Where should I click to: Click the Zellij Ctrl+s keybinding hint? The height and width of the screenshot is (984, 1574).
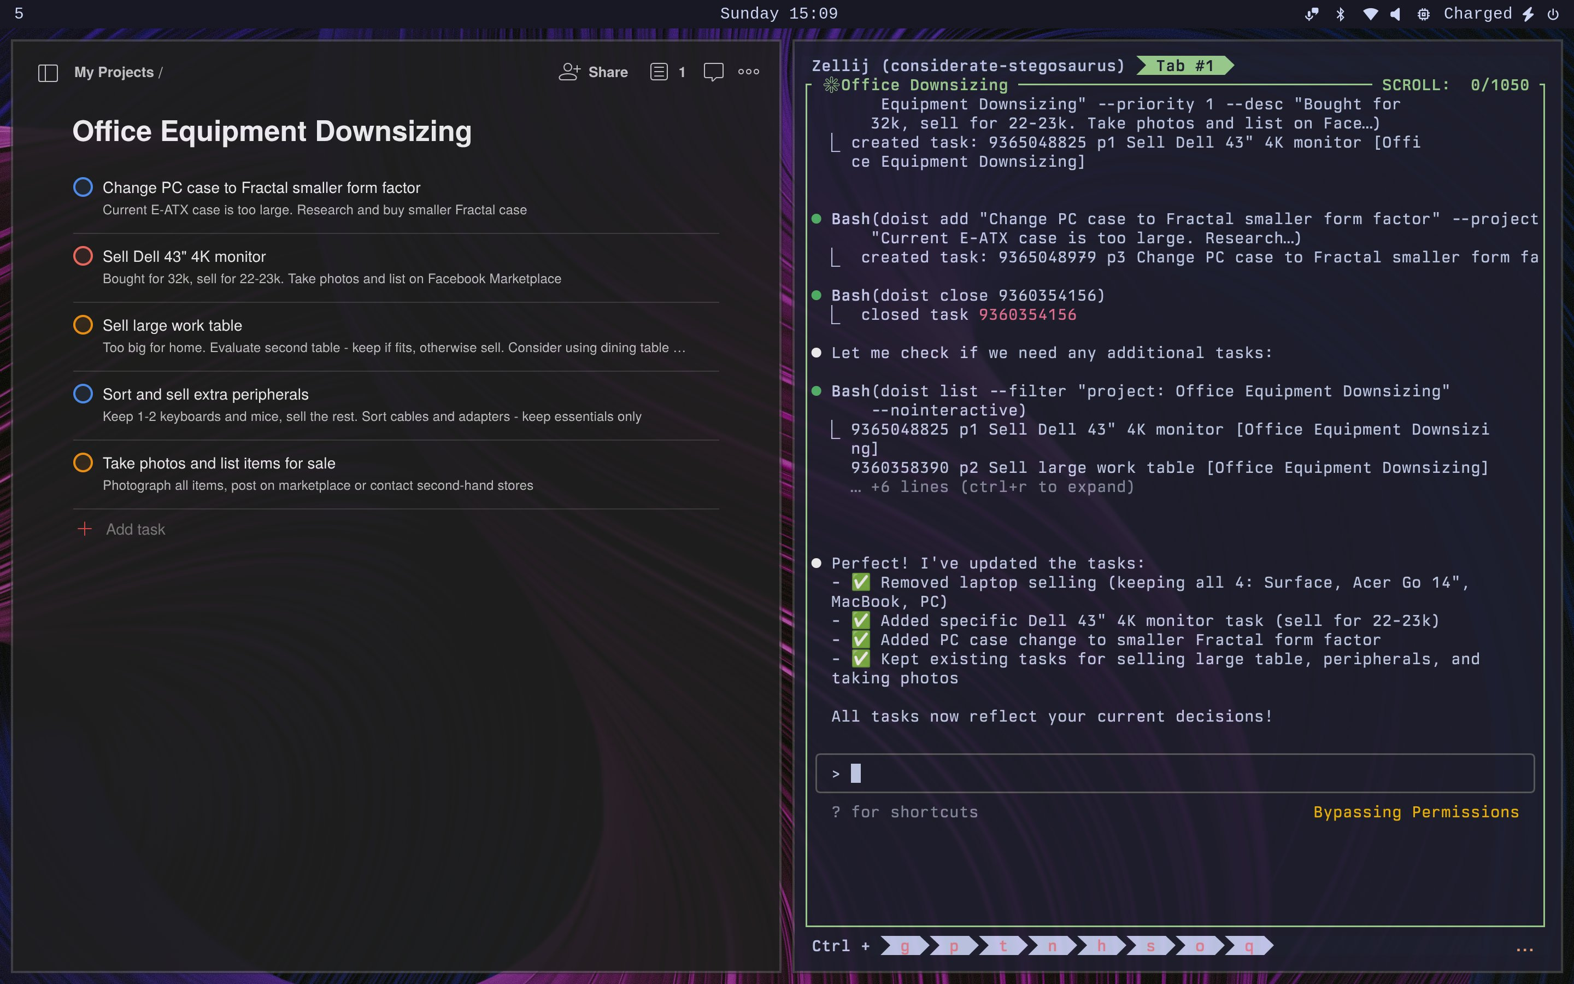(x=1150, y=946)
